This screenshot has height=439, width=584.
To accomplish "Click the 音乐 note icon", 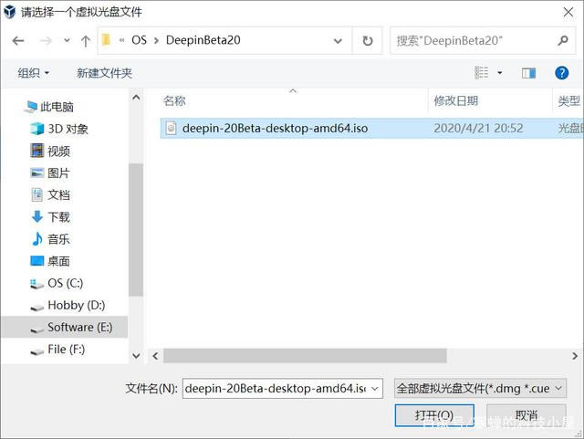I will point(37,239).
